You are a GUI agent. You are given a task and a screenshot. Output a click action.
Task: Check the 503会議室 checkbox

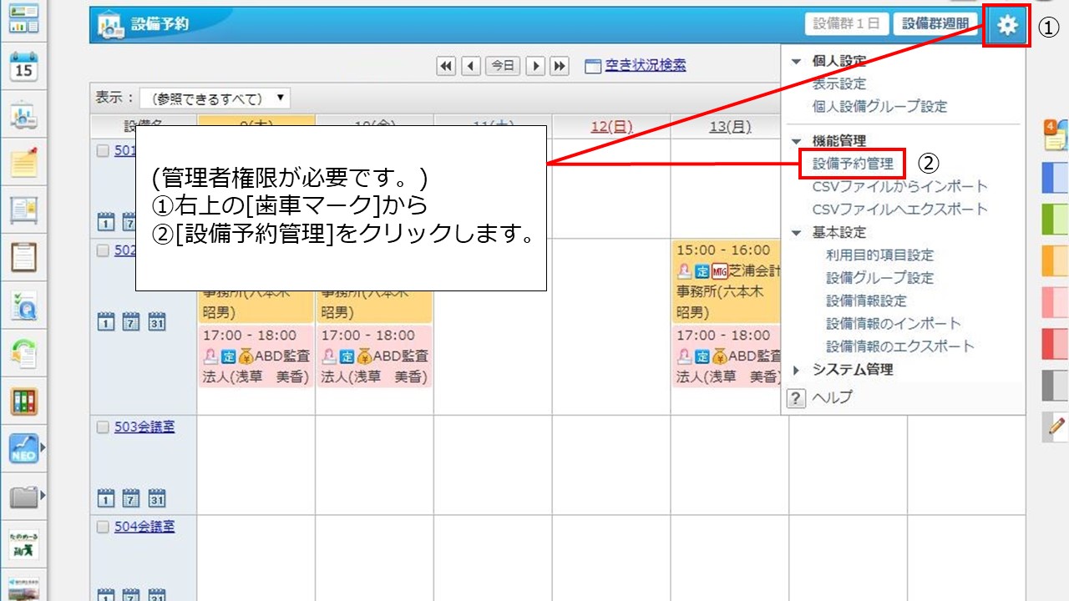[x=103, y=427]
